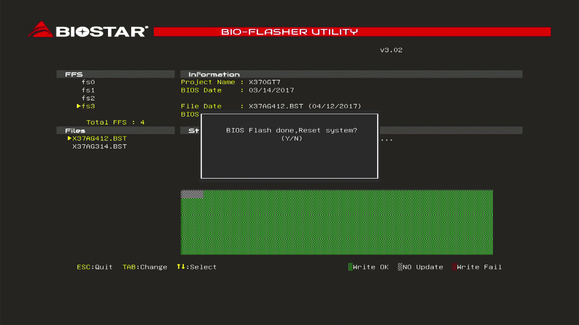
Task: Click the arrows Select hint
Action: [197, 267]
